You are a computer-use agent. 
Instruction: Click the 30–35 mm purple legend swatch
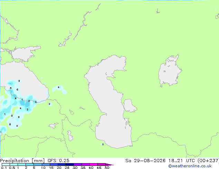pos(78,165)
